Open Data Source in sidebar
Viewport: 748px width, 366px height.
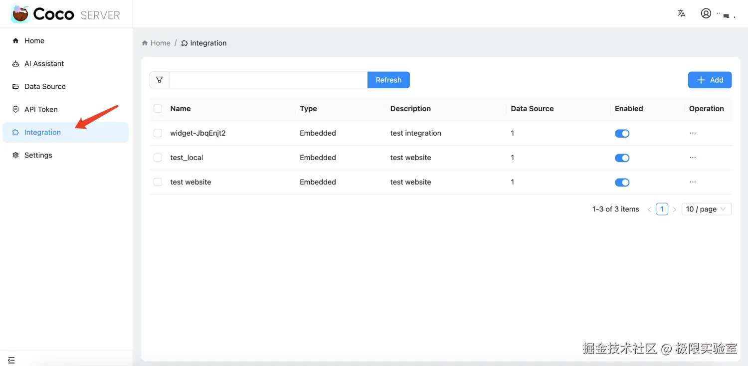point(45,87)
